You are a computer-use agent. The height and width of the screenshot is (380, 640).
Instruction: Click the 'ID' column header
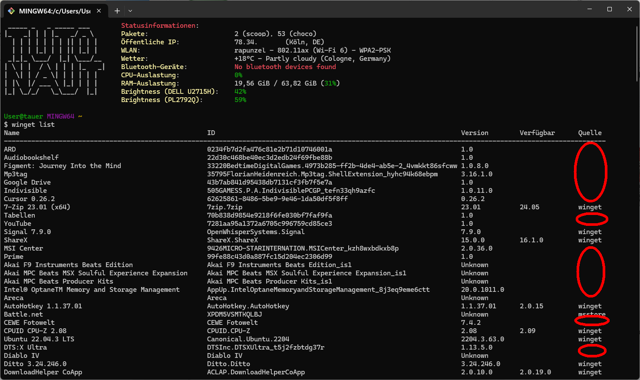click(211, 133)
